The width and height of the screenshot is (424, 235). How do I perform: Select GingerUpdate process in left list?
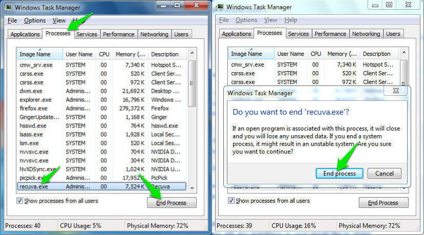pos(102,117)
